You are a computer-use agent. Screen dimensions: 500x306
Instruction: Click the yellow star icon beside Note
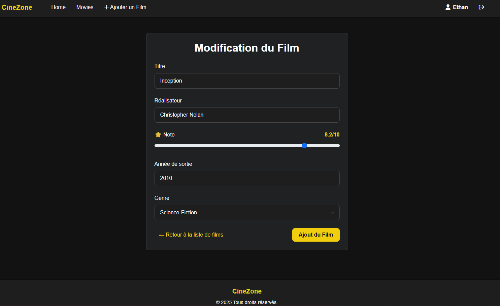click(x=158, y=135)
